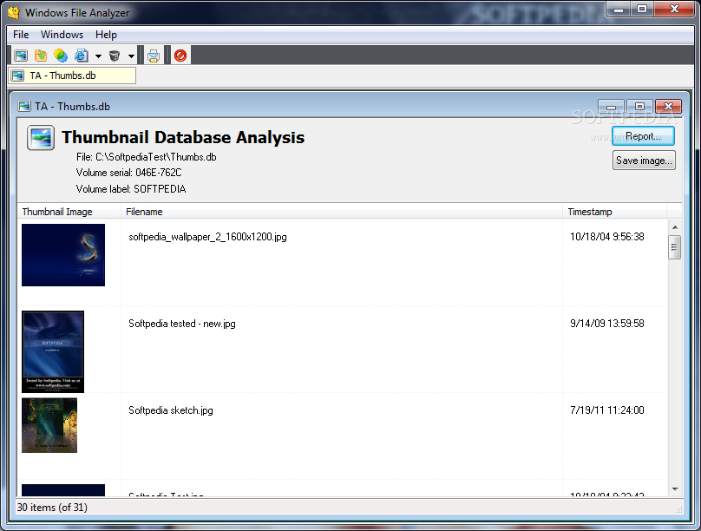This screenshot has width=701, height=531.
Task: Open the Index.dat Analyzer toolbar icon
Action: tap(81, 56)
